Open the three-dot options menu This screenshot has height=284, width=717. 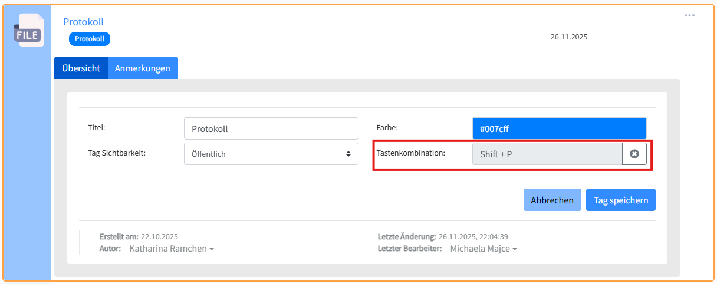point(689,15)
